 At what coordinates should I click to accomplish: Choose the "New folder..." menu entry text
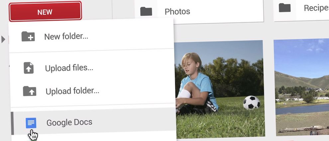[66, 36]
